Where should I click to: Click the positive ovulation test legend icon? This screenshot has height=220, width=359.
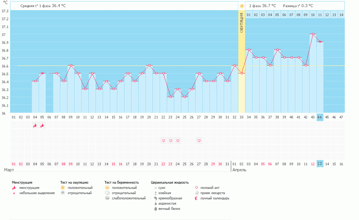[x=63, y=188]
